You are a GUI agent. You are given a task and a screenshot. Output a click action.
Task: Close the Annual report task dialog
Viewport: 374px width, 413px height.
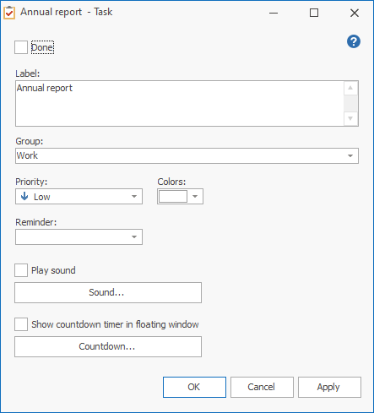pos(355,13)
